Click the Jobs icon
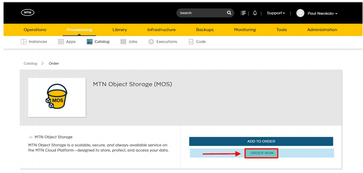 coord(123,42)
